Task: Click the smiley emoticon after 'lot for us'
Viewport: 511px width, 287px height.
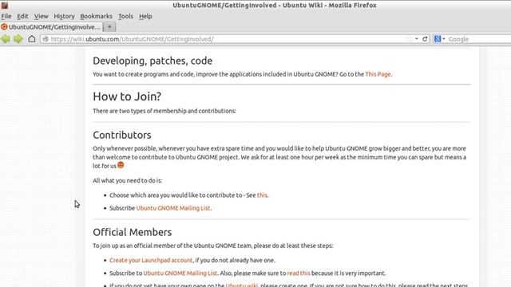Action: click(x=121, y=165)
